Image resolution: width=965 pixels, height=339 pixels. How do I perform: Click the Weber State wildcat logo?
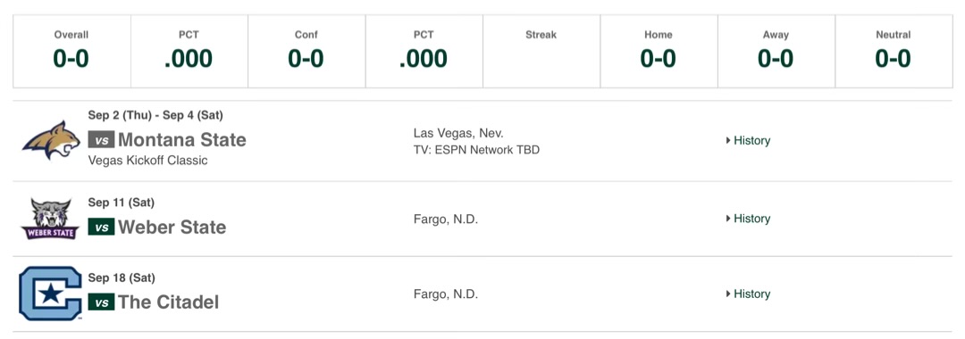point(50,219)
